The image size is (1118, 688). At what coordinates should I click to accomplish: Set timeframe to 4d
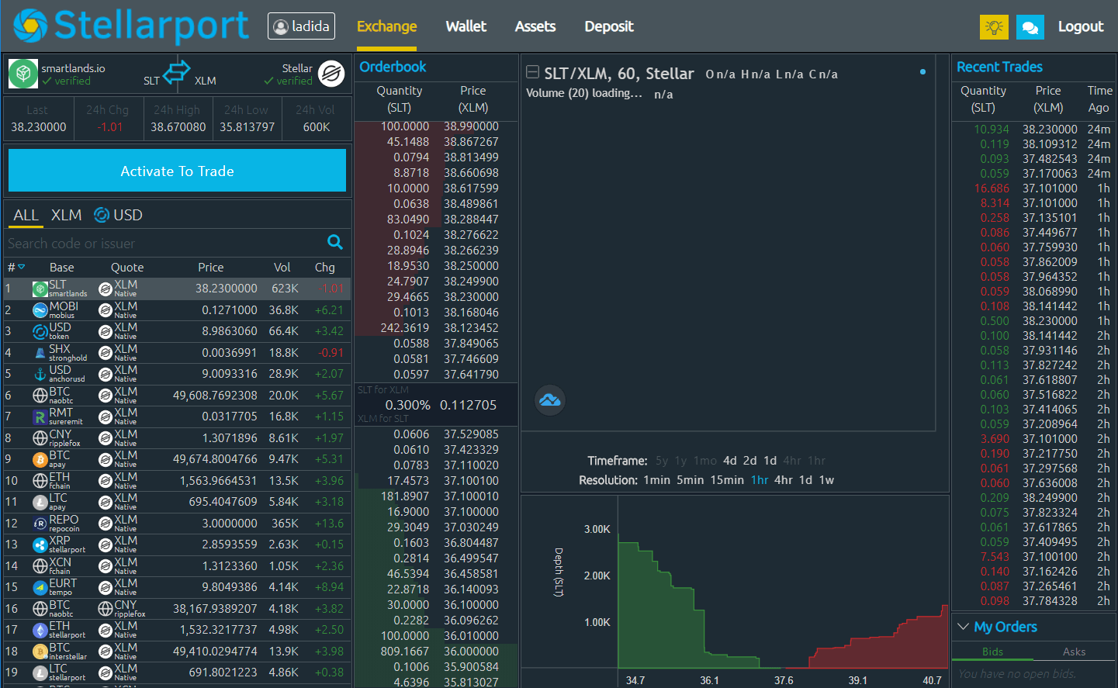coord(730,461)
